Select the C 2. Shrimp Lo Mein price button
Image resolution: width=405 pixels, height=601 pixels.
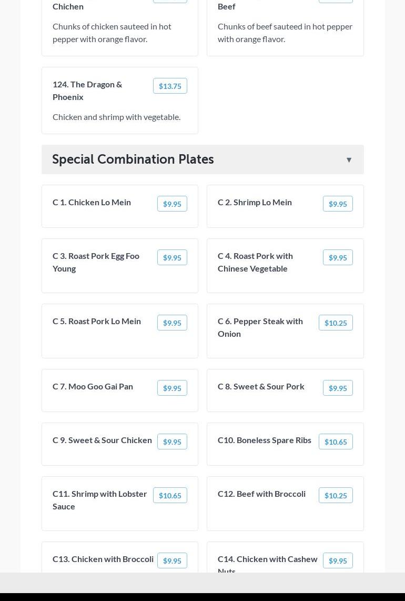click(x=338, y=204)
